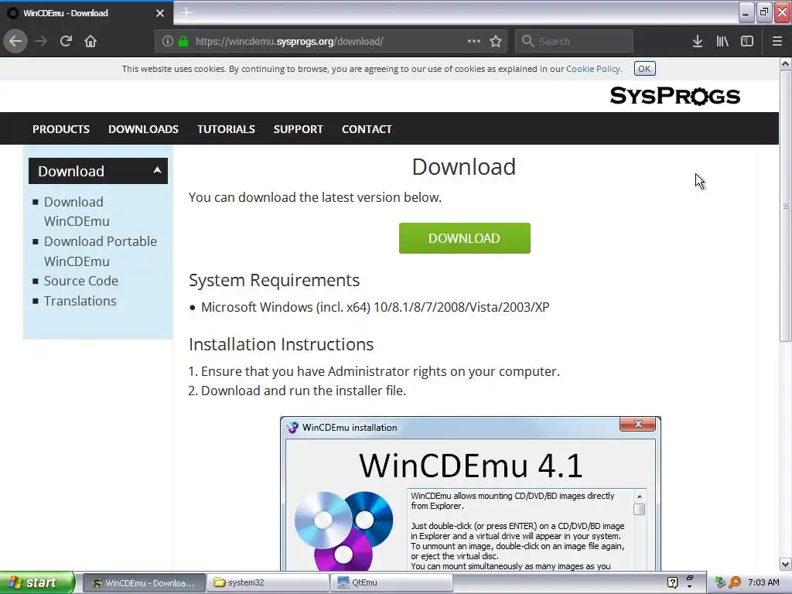Click the System Requirements heading
The width and height of the screenshot is (792, 594).
[x=275, y=280]
